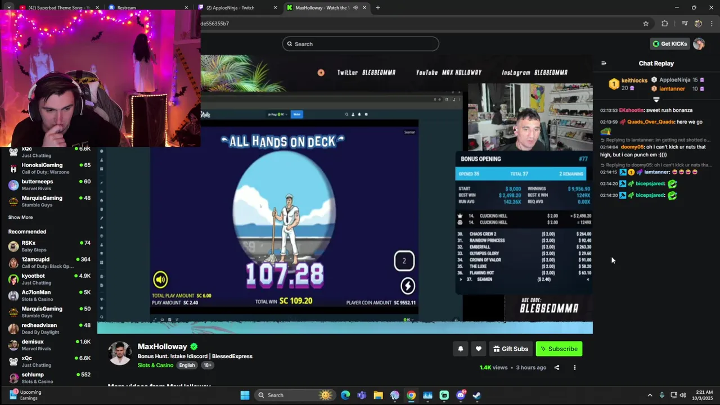
Task: Launch Microsoft Edge from taskbar
Action: [x=345, y=395]
